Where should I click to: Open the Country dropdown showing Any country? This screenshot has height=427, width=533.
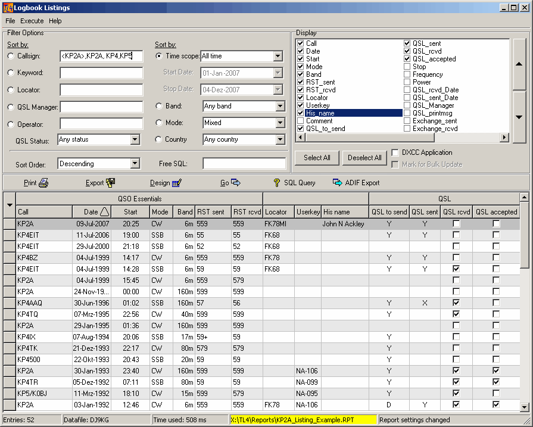[x=280, y=139]
